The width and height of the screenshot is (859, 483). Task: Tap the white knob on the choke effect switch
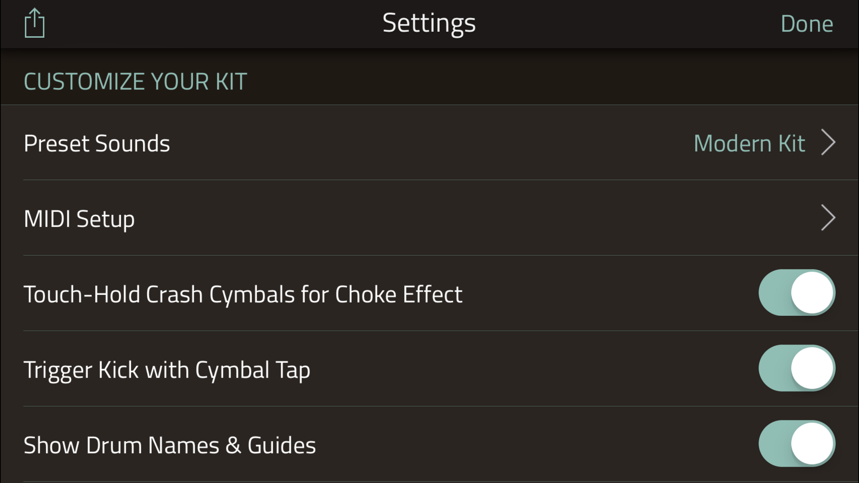pyautogui.click(x=812, y=292)
